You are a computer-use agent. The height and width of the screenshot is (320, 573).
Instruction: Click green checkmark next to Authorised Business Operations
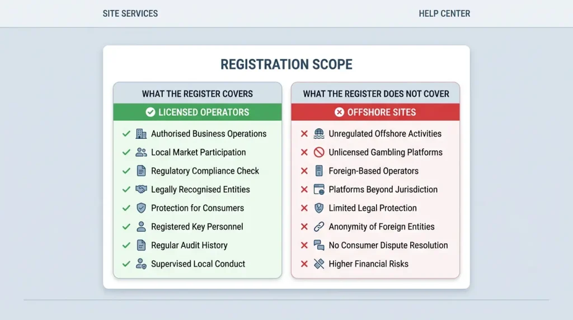126,134
